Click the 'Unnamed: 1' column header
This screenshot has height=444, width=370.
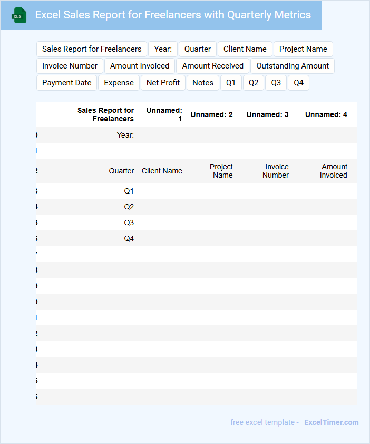coord(164,114)
